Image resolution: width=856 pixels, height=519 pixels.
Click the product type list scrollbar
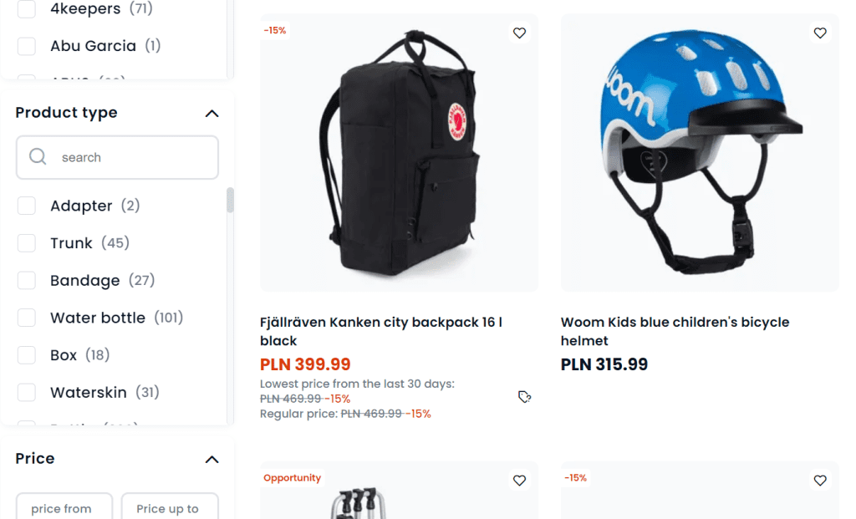coord(230,201)
